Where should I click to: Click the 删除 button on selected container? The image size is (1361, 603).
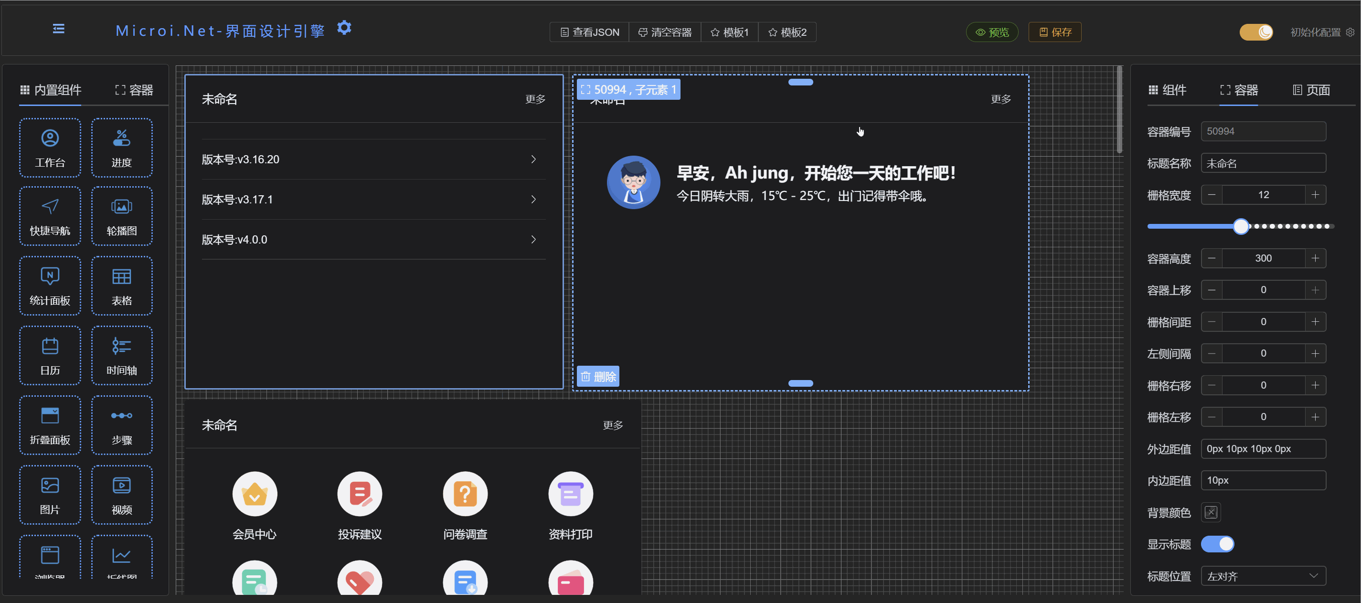point(597,377)
